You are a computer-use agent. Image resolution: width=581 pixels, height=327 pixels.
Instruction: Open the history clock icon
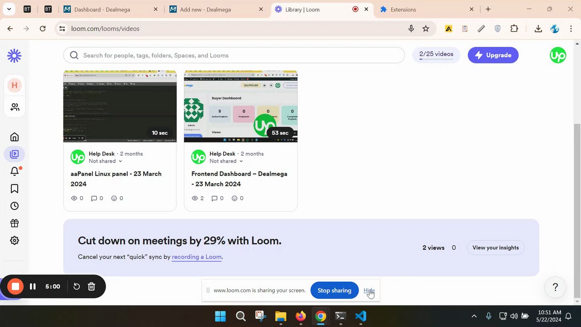pyautogui.click(x=15, y=206)
